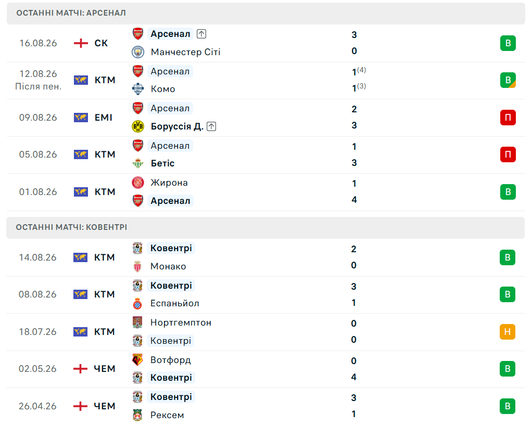The height and width of the screenshot is (427, 532).
Task: Click the Manchester City club crest
Action: point(138,52)
